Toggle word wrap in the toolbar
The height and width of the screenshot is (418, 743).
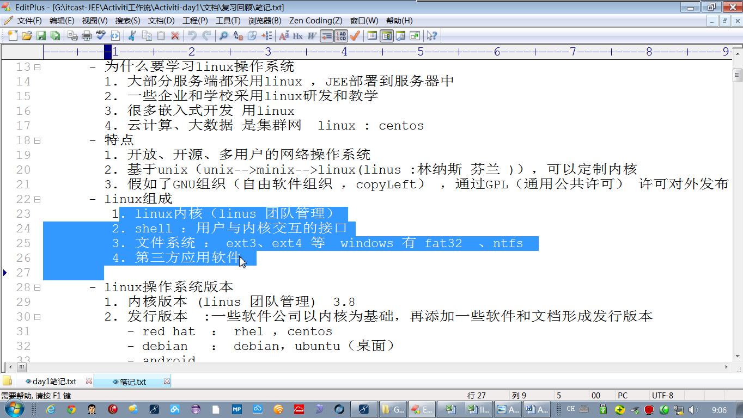point(327,36)
